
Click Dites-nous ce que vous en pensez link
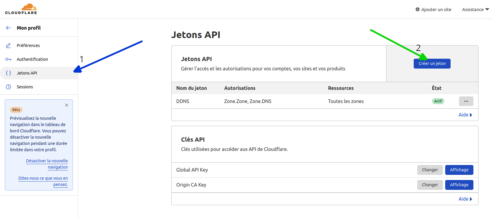click(43, 181)
